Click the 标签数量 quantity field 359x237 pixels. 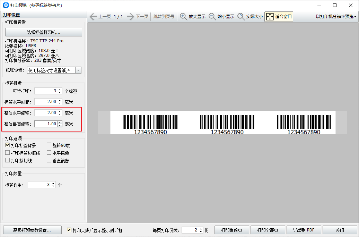point(40,185)
